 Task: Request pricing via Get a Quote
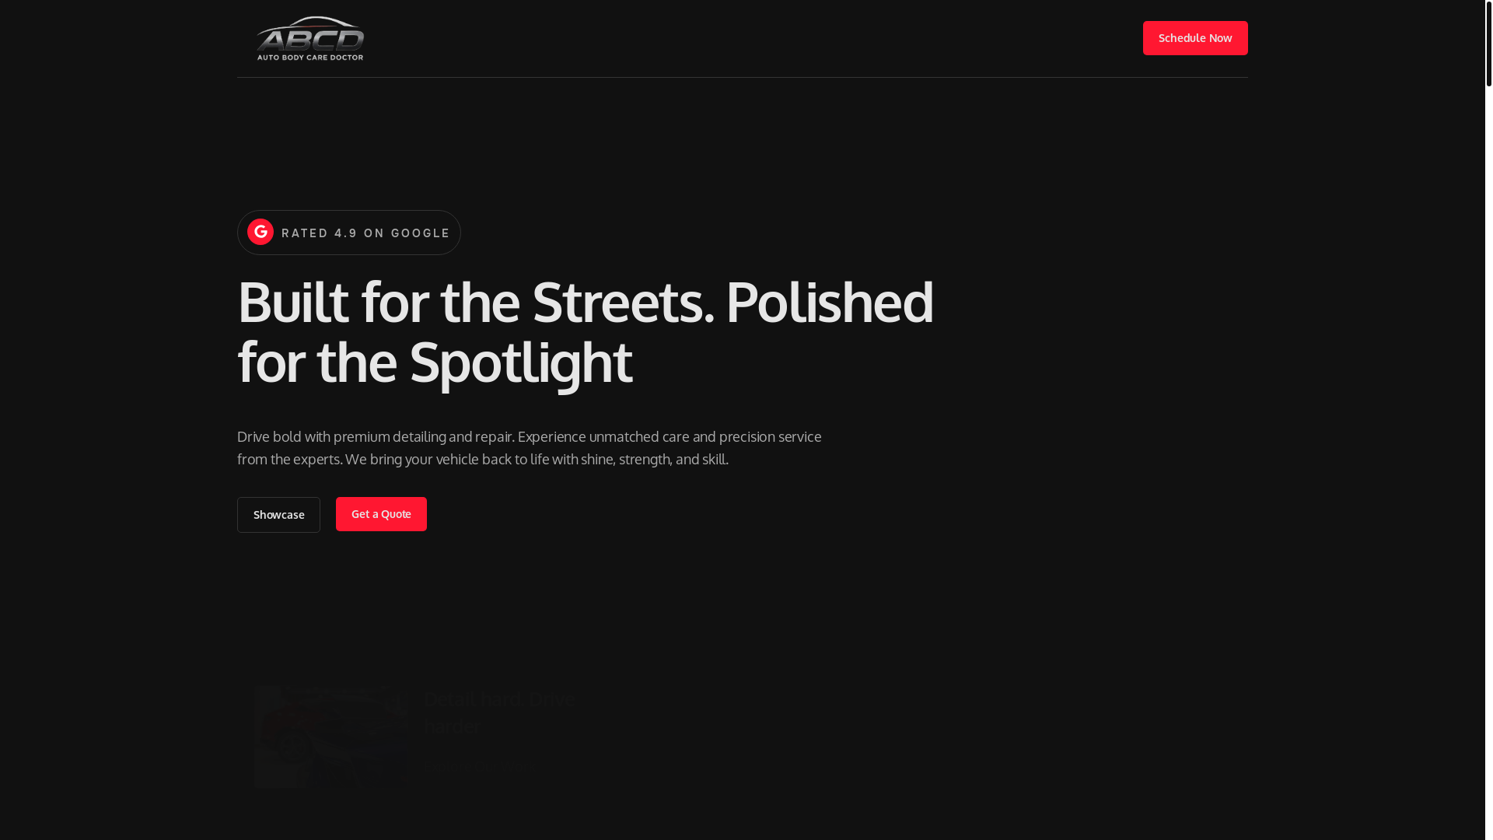point(381,514)
